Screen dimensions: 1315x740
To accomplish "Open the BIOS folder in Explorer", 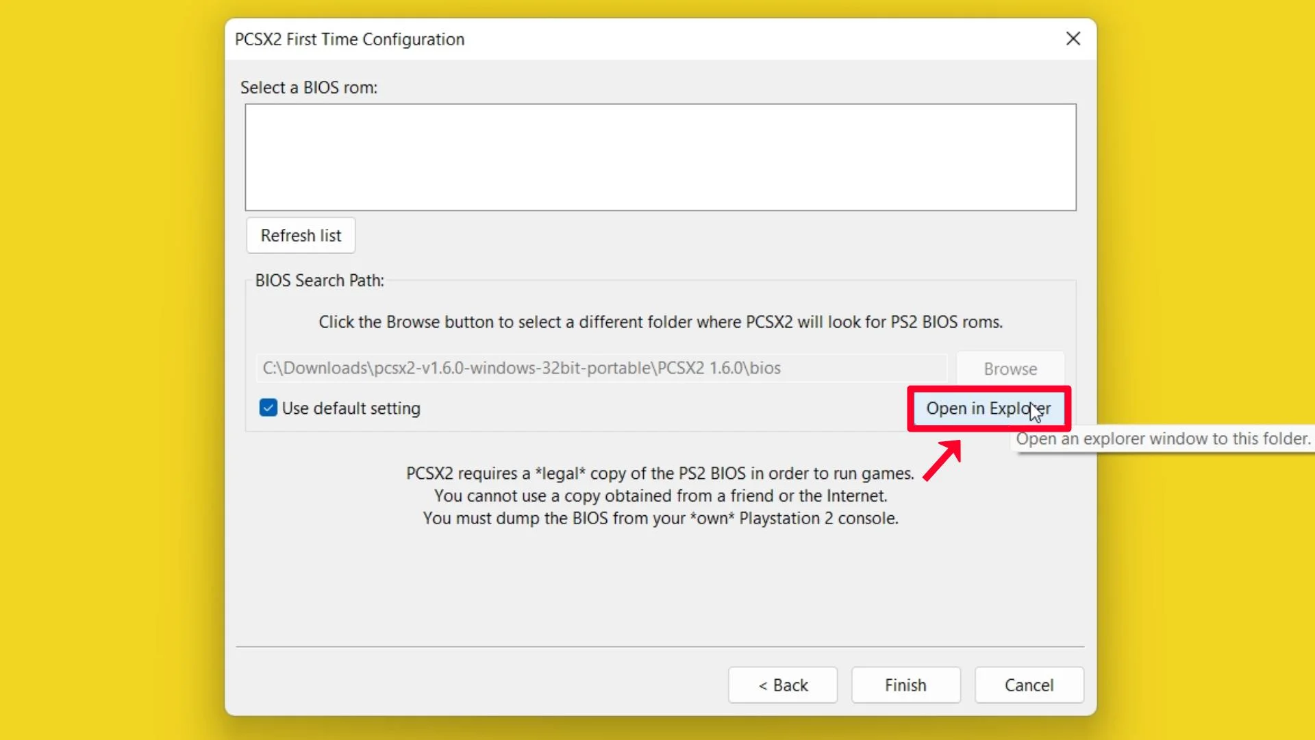I will click(988, 408).
